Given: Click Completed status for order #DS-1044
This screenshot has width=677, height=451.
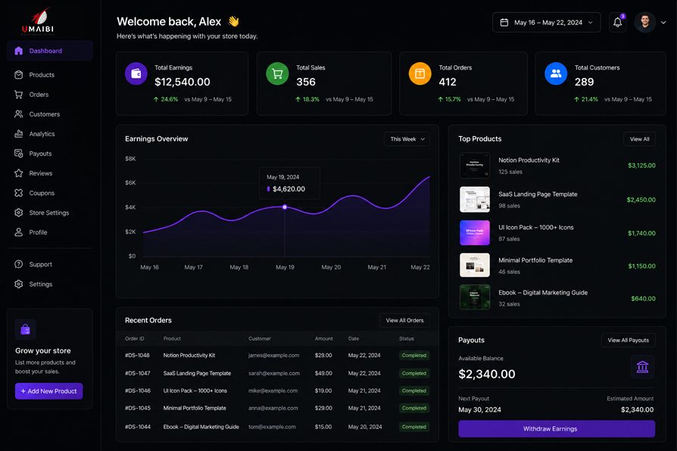Looking at the screenshot, I should (413, 427).
